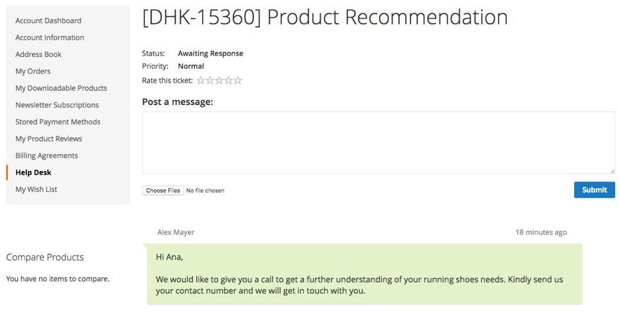This screenshot has height=313, width=619.
Task: Rate this ticket five stars
Action: click(x=238, y=81)
